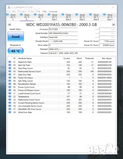Click raw value 00000068D88
Viewport: 123px width, 159px height.
(x=105, y=93)
